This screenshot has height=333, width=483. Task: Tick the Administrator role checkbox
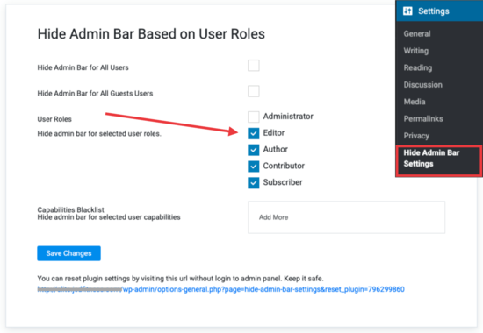254,117
